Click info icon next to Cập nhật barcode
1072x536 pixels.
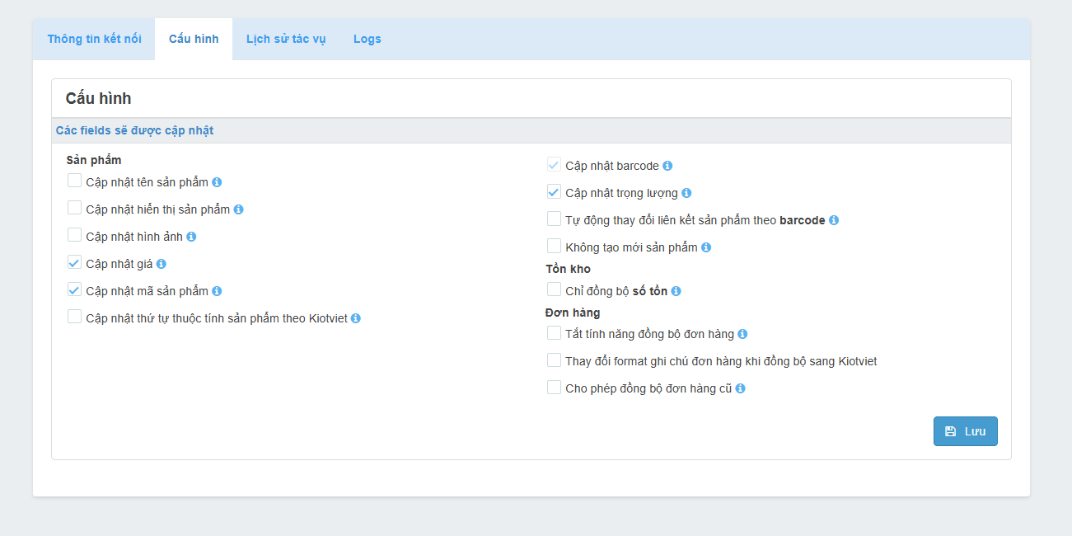coord(667,166)
